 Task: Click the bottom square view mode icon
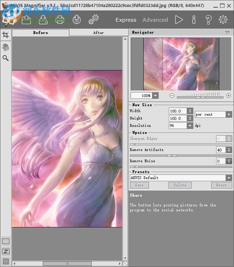point(6,261)
